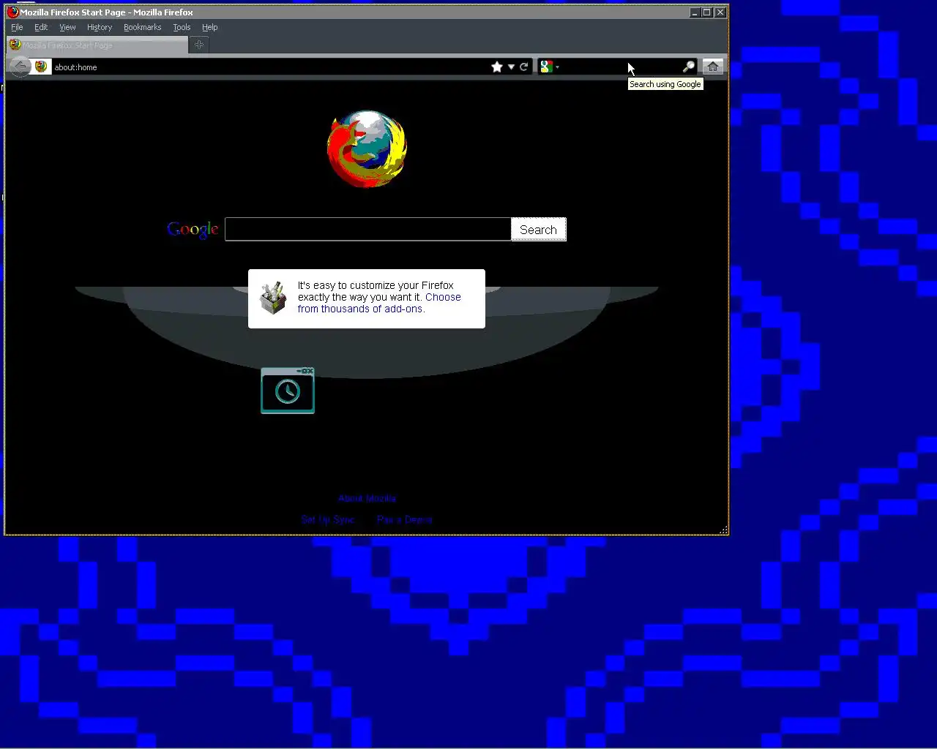Click the window resize grip corner
937x749 pixels.
point(723,530)
